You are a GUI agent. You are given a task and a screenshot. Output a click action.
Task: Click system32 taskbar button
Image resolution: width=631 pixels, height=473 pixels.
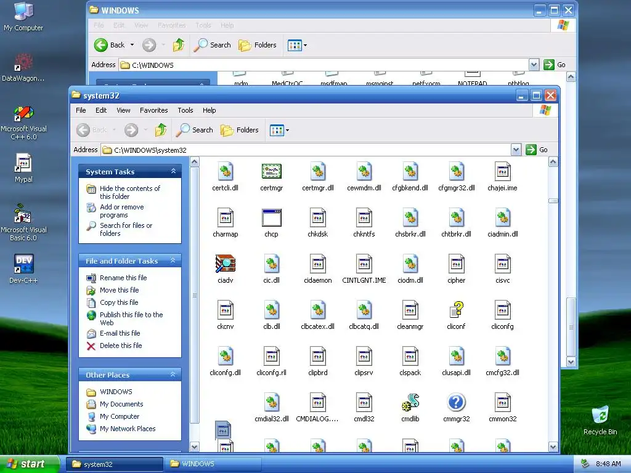coord(114,464)
